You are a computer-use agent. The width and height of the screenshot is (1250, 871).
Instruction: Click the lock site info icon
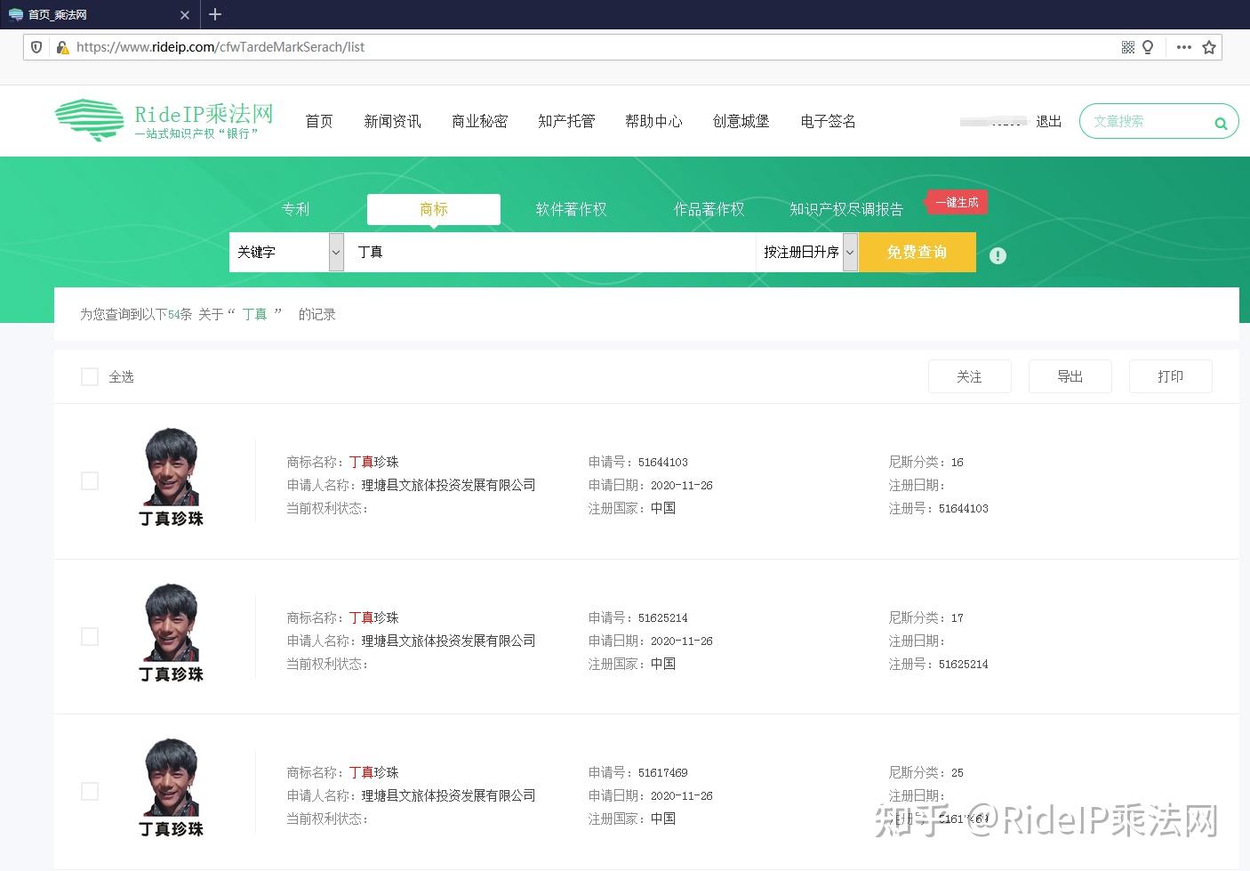pos(61,47)
